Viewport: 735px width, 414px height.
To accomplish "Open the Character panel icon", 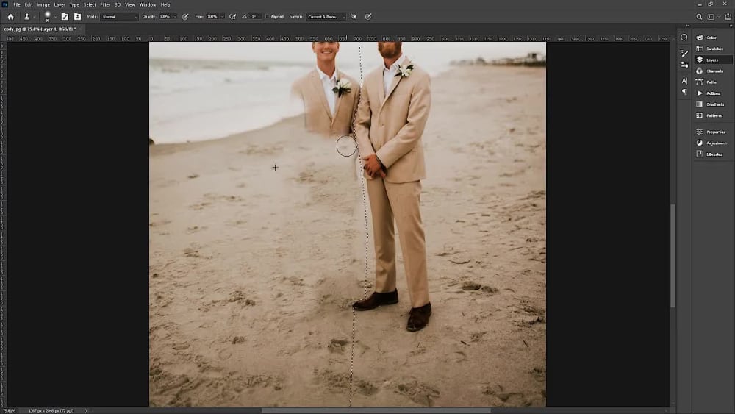I will (684, 81).
